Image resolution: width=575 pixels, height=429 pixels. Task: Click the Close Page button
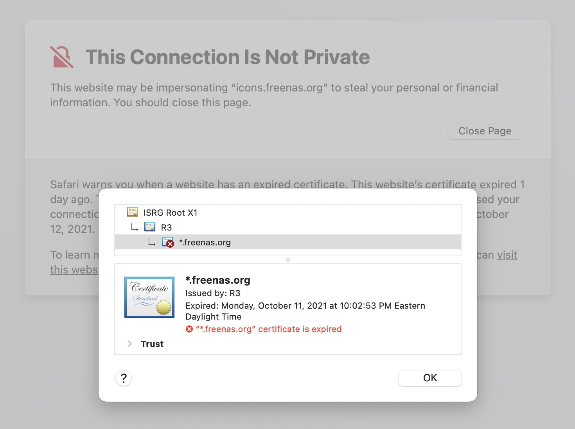click(485, 131)
